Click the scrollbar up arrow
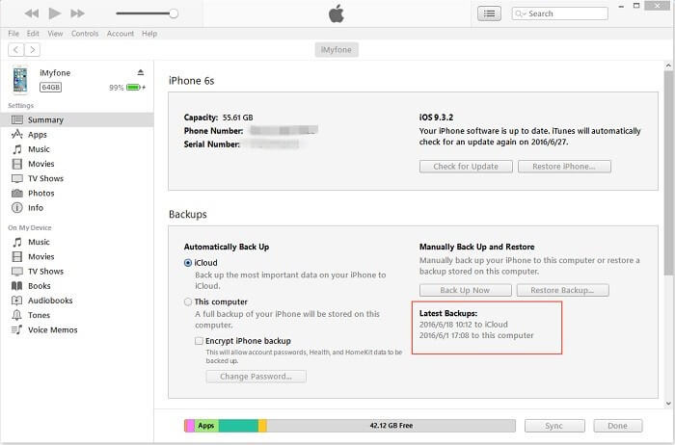Screen dimensions: 675x445 pyautogui.click(x=668, y=65)
